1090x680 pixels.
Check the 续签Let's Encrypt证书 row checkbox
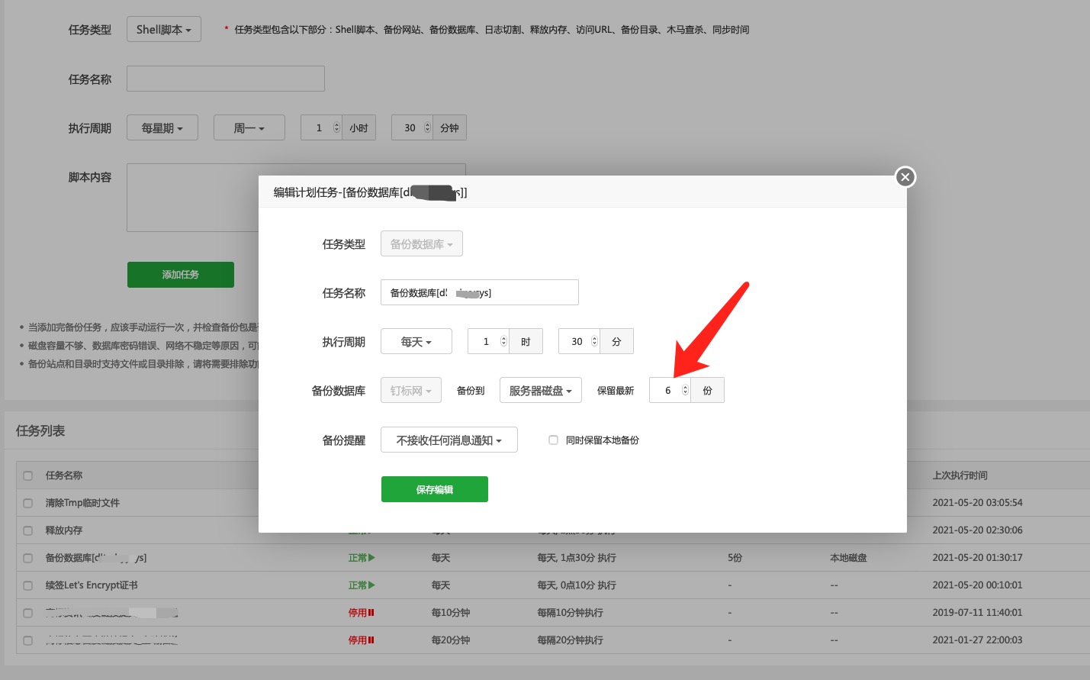(28, 585)
